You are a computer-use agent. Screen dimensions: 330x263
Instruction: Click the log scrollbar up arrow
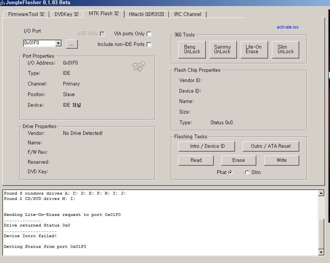pos(321,193)
